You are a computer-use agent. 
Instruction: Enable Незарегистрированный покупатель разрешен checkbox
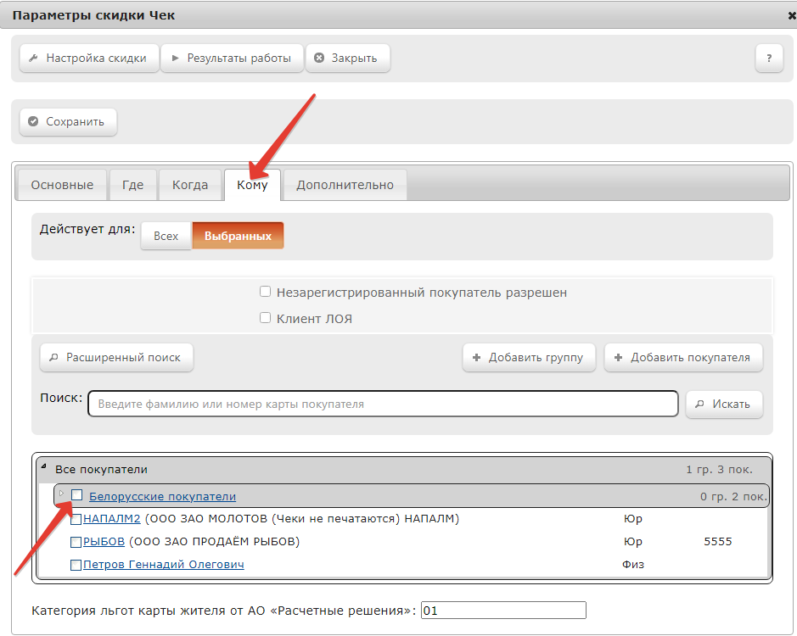coord(265,292)
